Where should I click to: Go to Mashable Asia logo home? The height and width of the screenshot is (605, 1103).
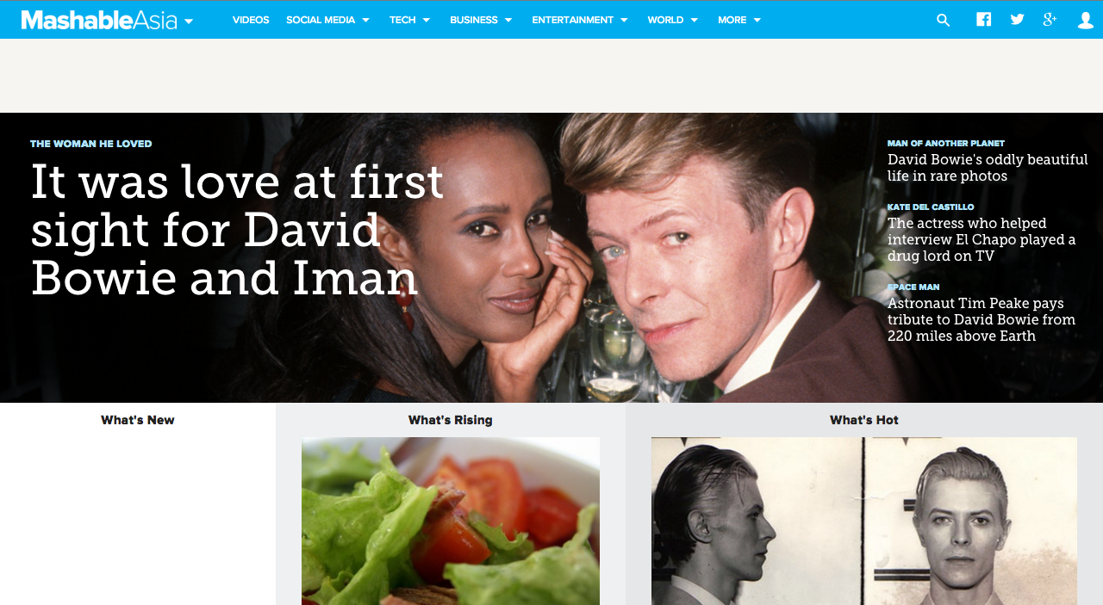coord(99,20)
